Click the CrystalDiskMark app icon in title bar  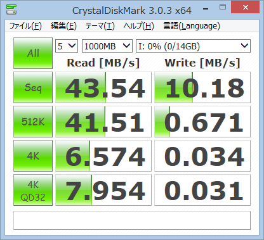point(11,9)
